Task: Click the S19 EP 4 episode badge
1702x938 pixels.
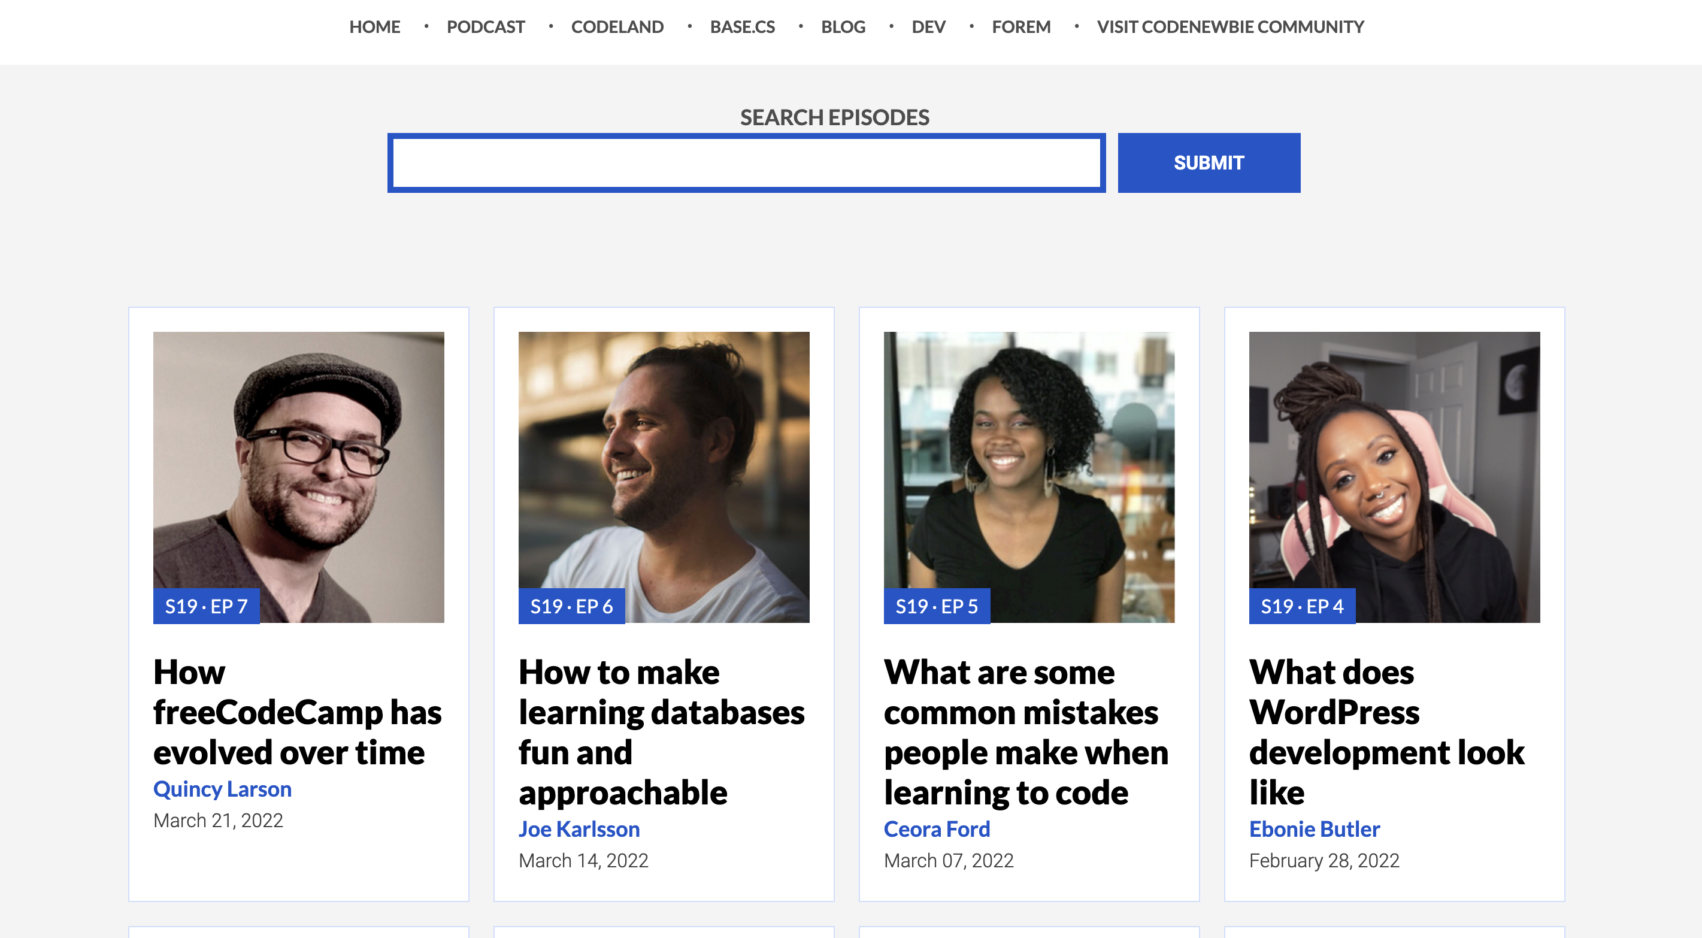Action: [1301, 606]
